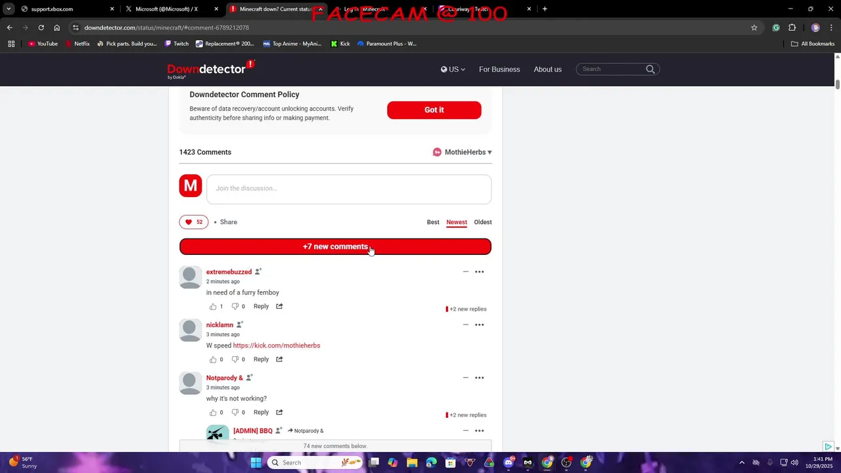Dismiss the comment policy with Got it
Viewport: 841px width, 473px height.
click(434, 110)
